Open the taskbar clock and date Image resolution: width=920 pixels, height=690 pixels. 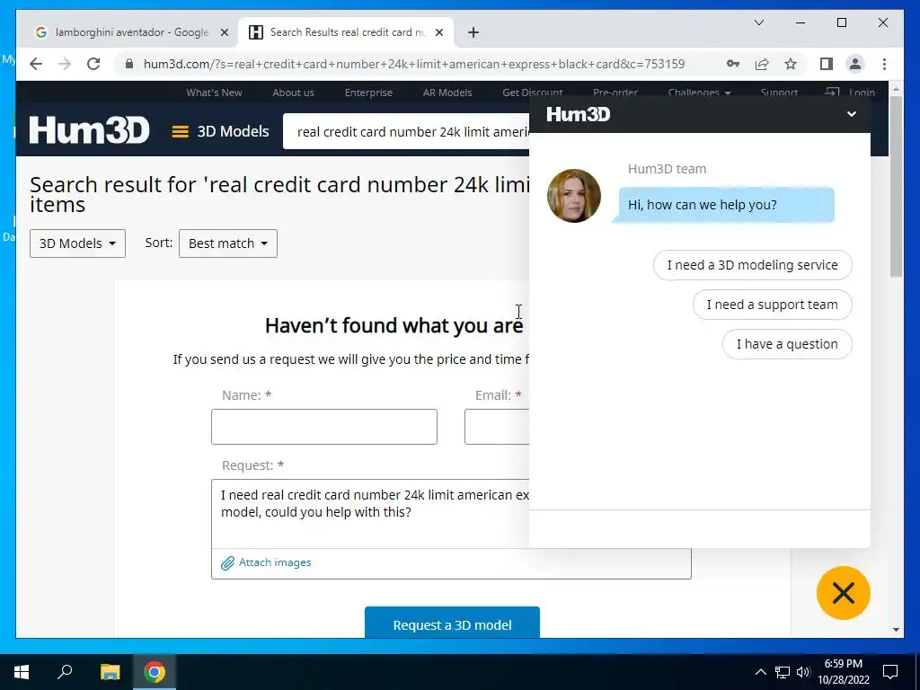point(843,672)
